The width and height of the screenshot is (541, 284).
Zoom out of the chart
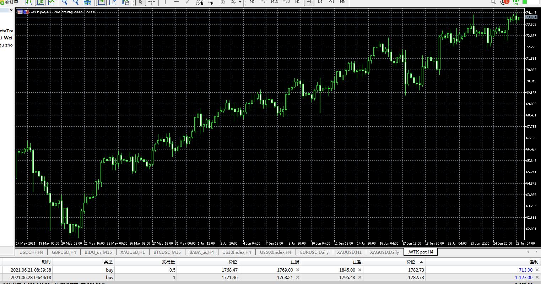[76, 2]
